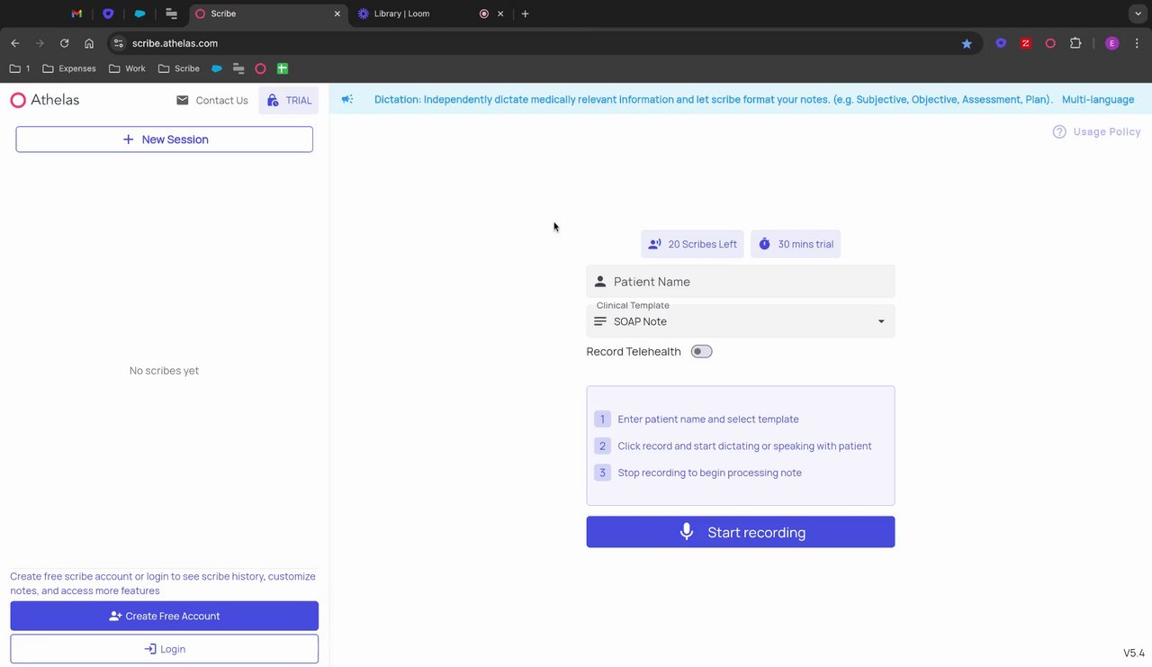
Task: Open the bookmarks folder labeled 1
Action: [x=20, y=68]
